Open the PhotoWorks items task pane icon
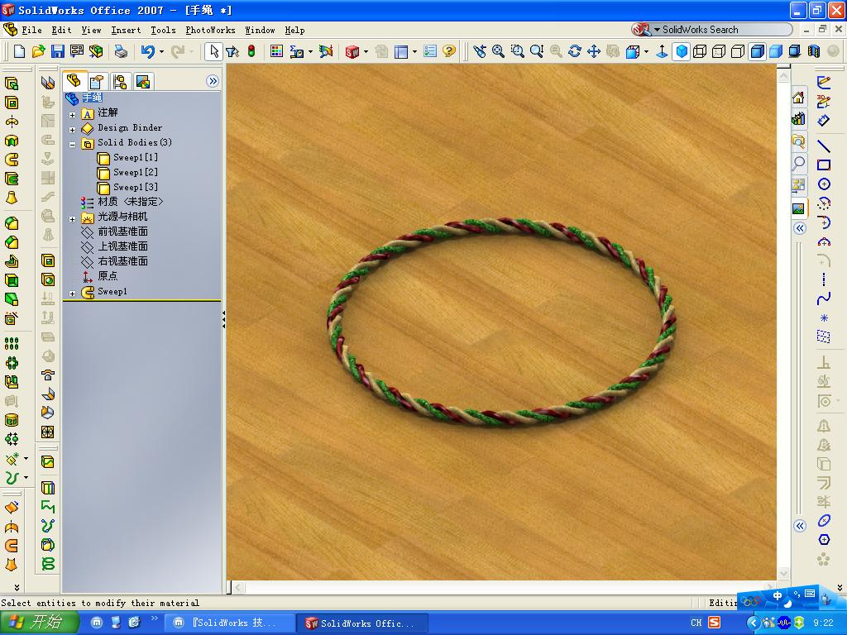 (x=798, y=208)
